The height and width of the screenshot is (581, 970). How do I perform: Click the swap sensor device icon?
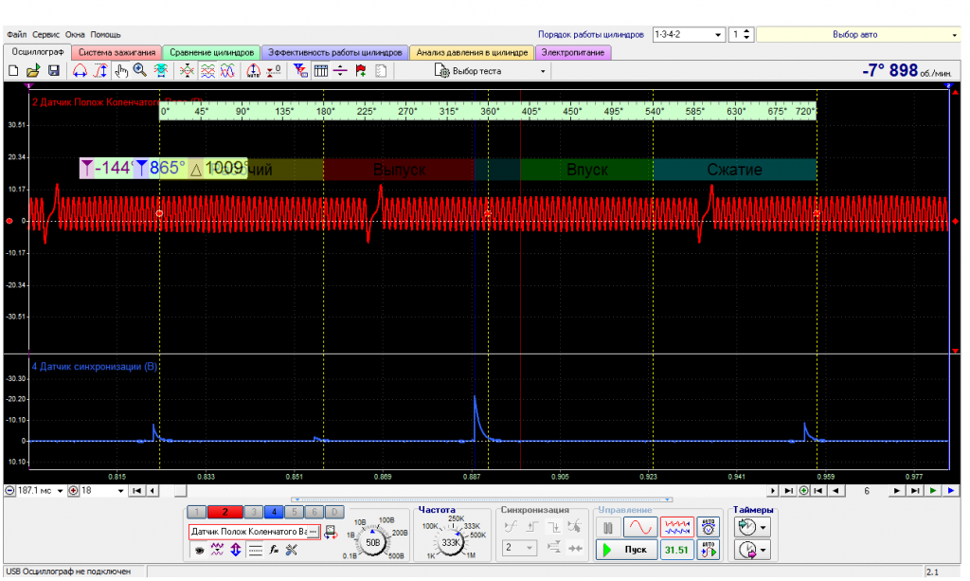click(331, 532)
